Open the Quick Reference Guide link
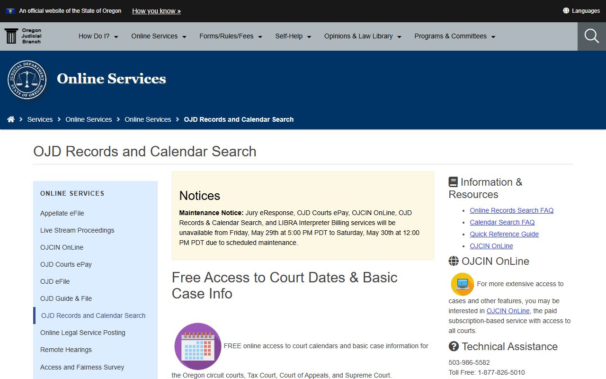Viewport: 606px width, 379px height. pos(504,234)
